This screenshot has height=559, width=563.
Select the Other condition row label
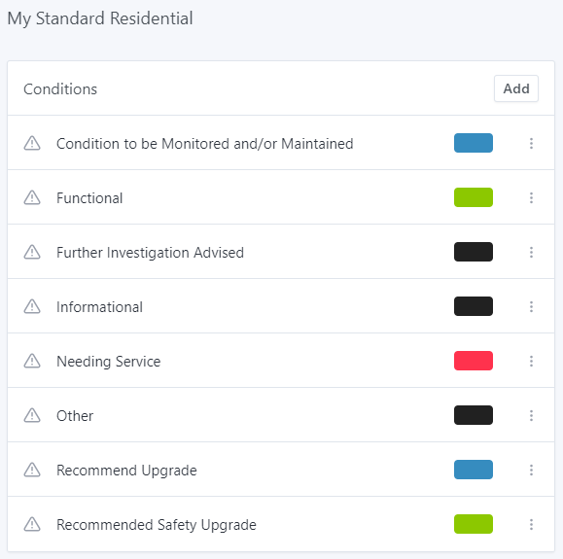(x=75, y=416)
